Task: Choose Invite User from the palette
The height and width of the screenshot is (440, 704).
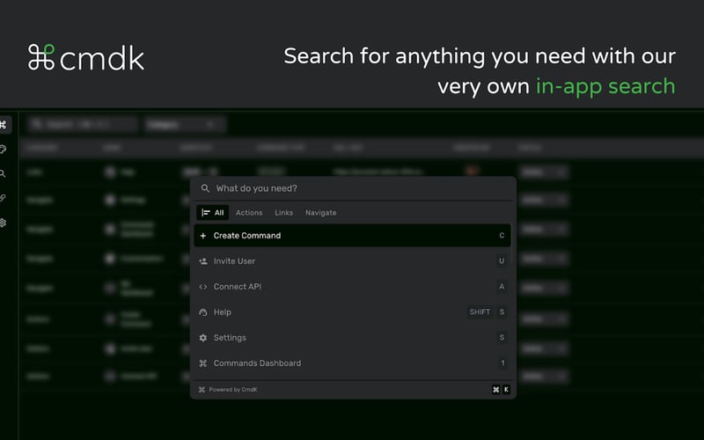Action: pos(353,261)
